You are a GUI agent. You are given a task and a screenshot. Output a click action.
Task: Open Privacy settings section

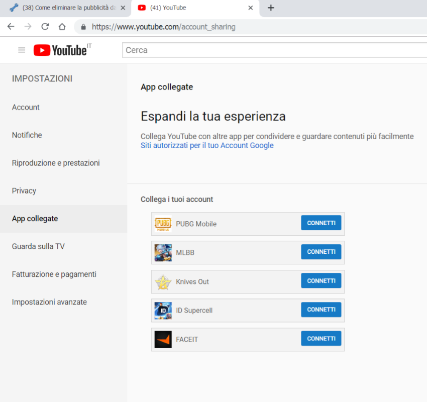(24, 190)
